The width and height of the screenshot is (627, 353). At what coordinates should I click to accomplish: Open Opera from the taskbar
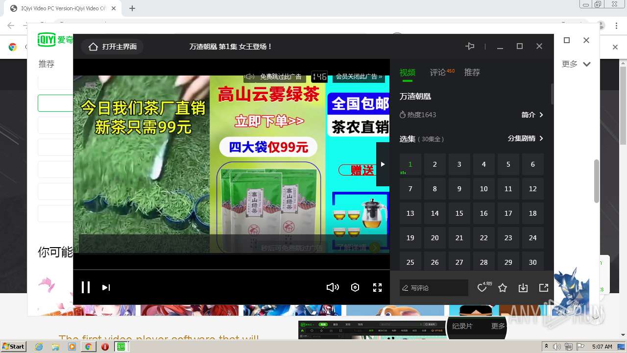click(105, 347)
